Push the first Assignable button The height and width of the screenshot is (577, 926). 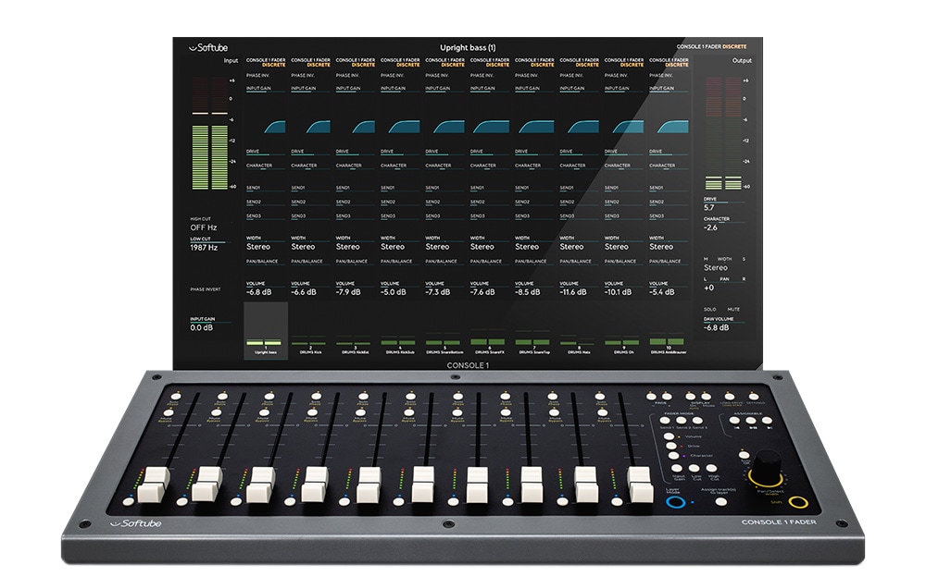(734, 420)
